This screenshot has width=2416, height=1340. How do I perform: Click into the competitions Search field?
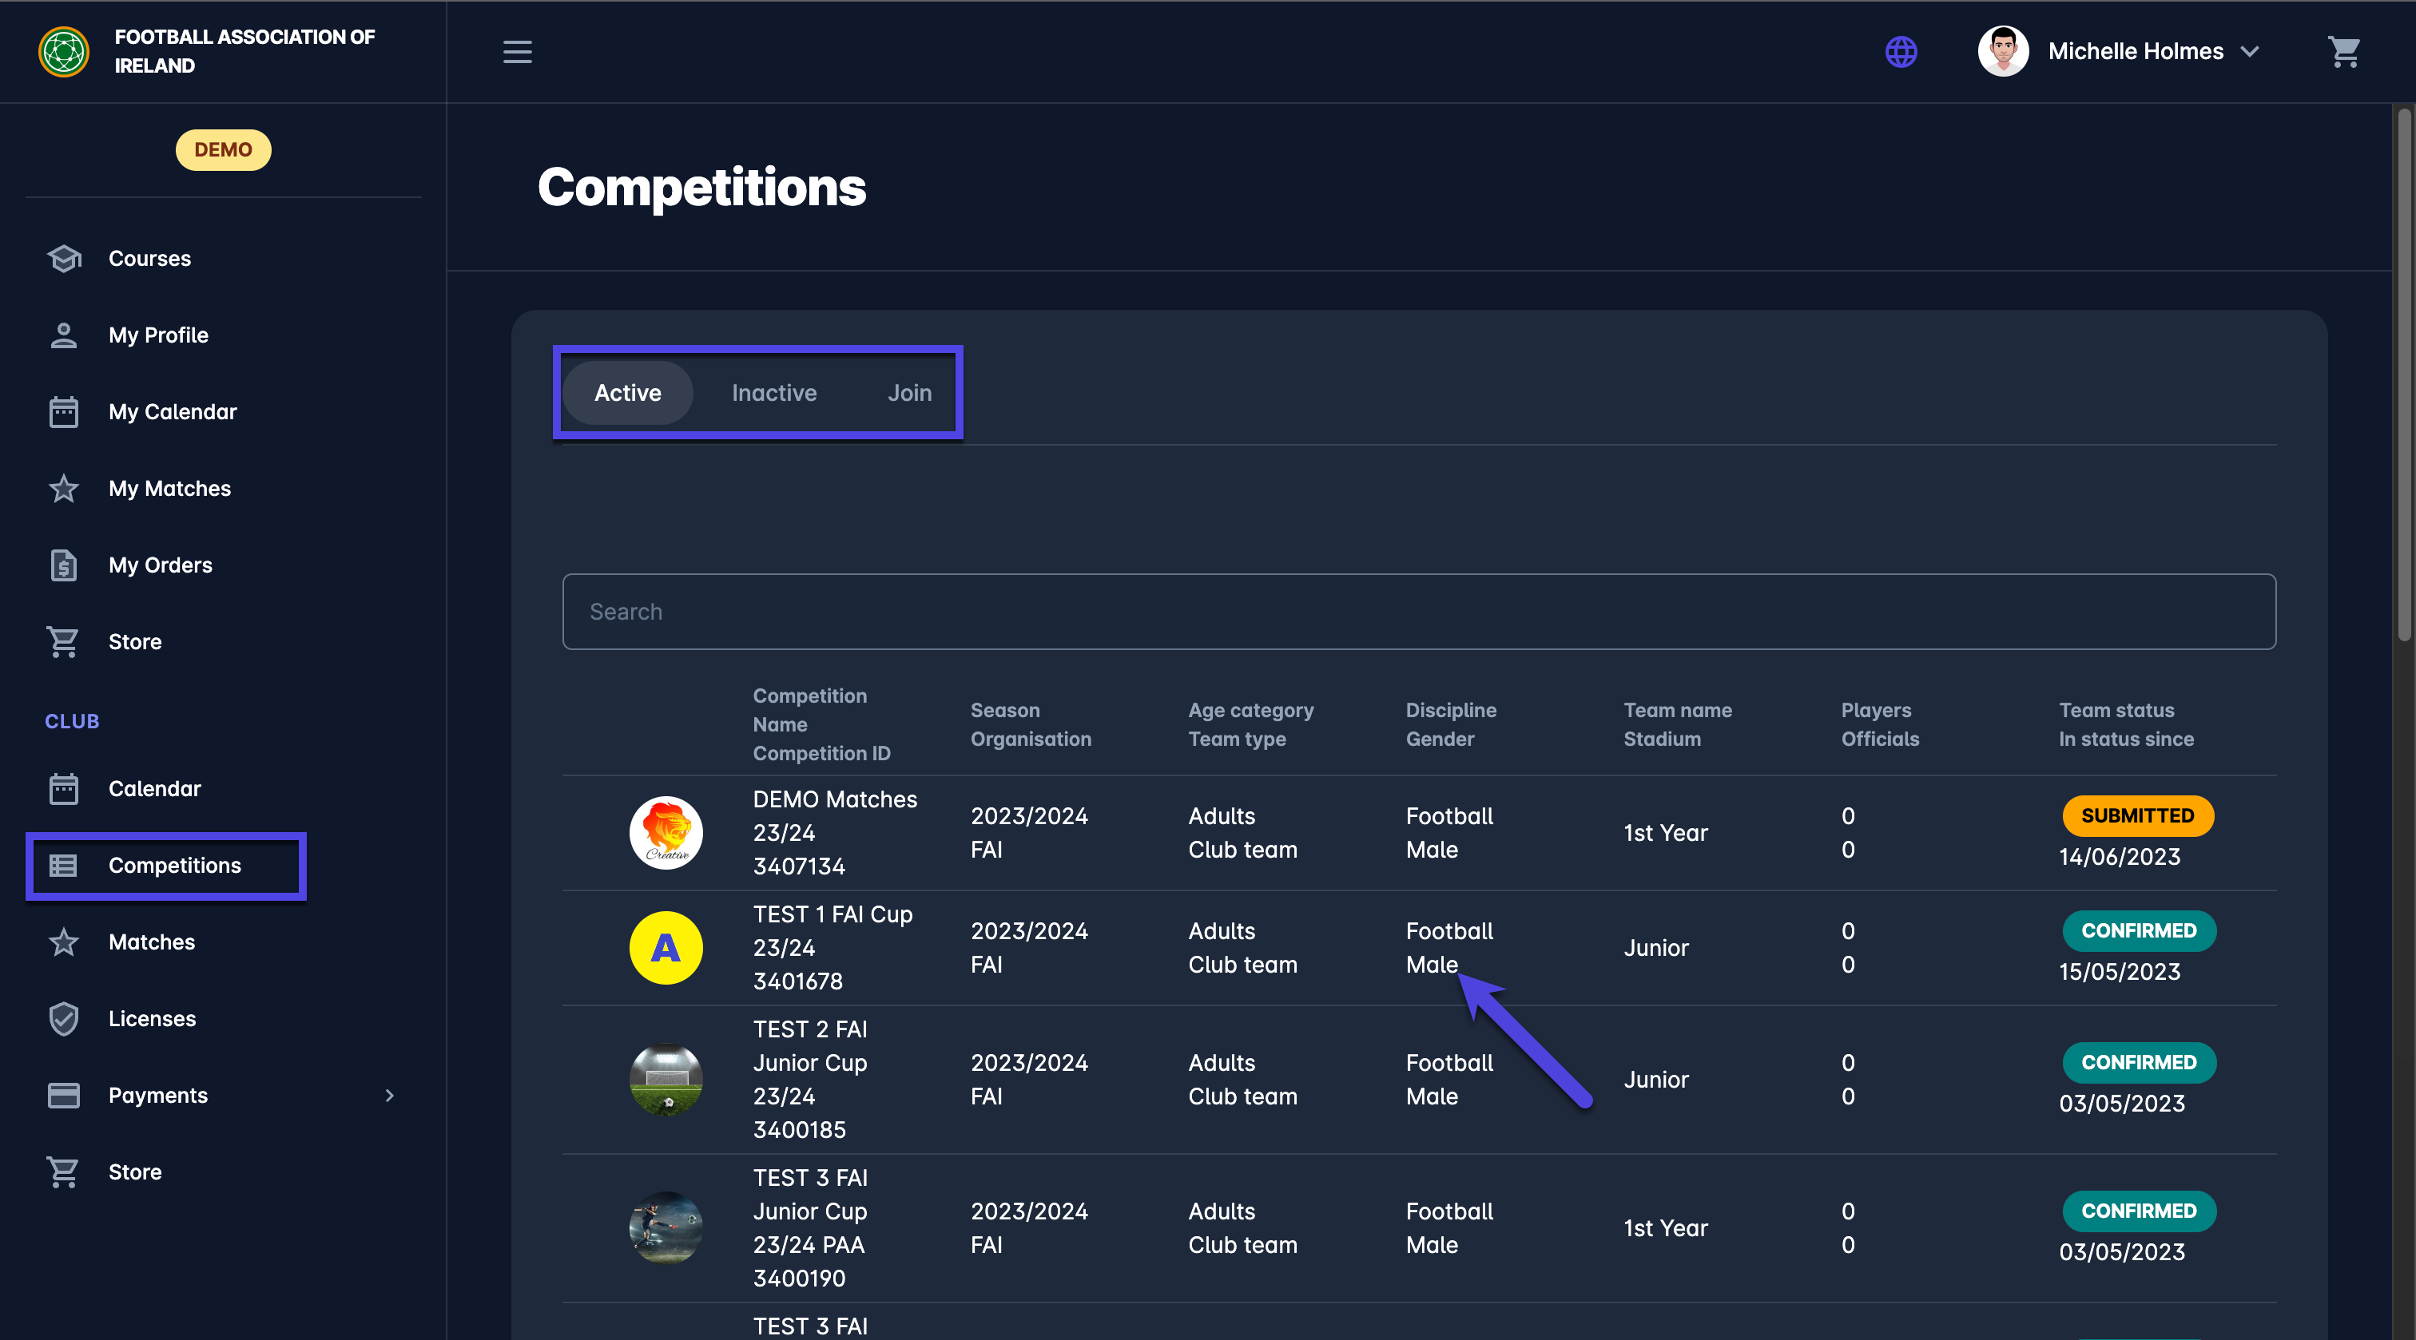[1418, 612]
